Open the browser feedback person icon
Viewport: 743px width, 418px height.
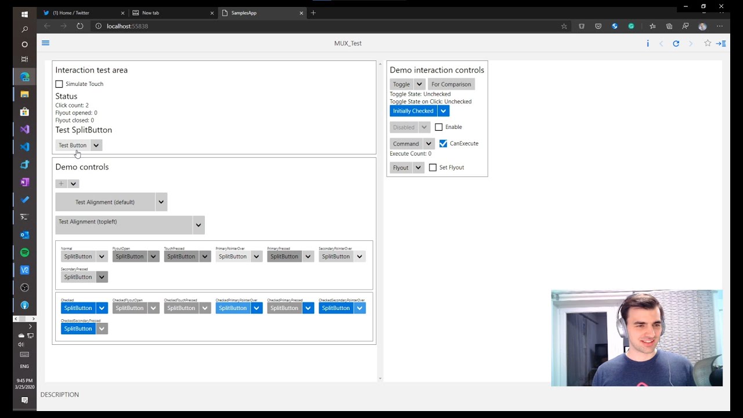pyautogui.click(x=686, y=26)
